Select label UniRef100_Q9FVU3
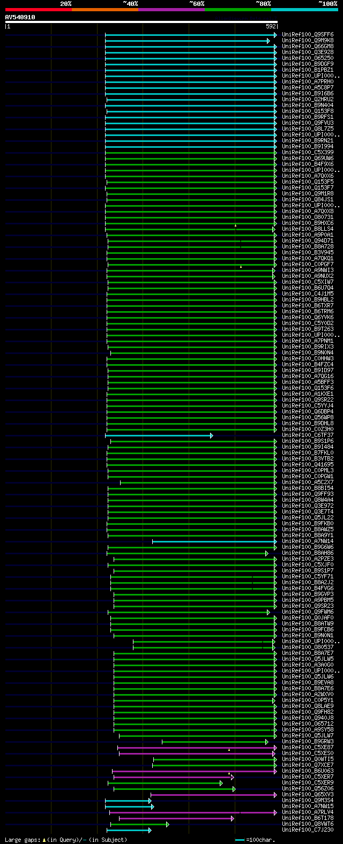The height and width of the screenshot is (844, 343). click(307, 123)
